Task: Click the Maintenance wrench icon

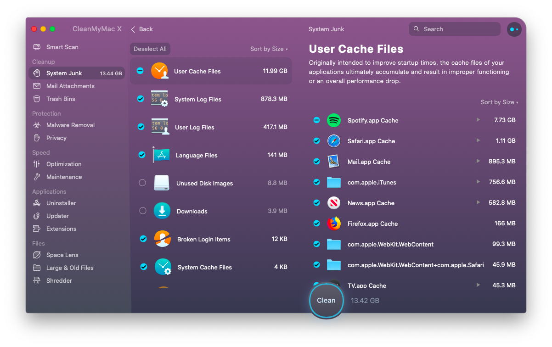Action: (x=37, y=177)
